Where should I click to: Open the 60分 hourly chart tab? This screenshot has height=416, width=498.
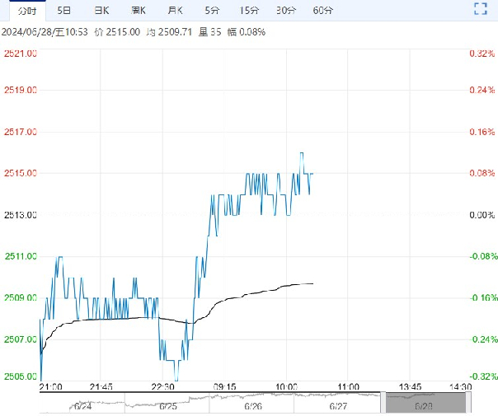click(323, 11)
